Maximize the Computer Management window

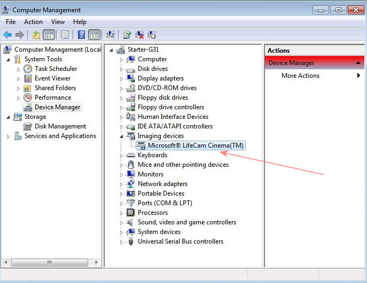[x=338, y=10]
